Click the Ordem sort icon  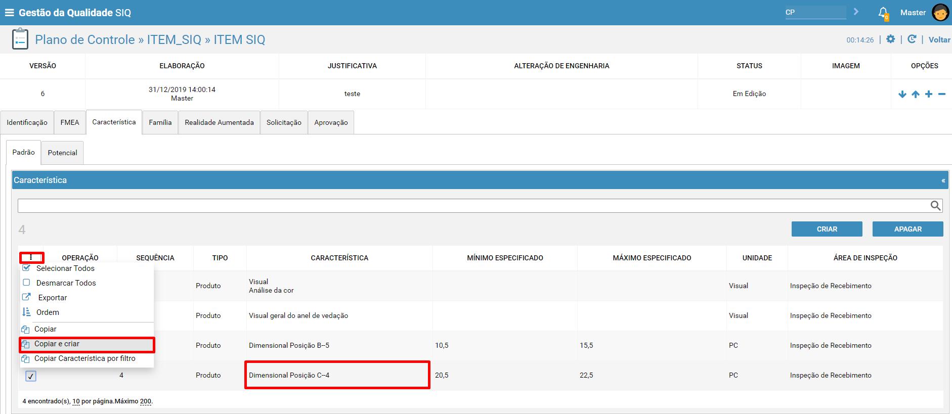[26, 312]
